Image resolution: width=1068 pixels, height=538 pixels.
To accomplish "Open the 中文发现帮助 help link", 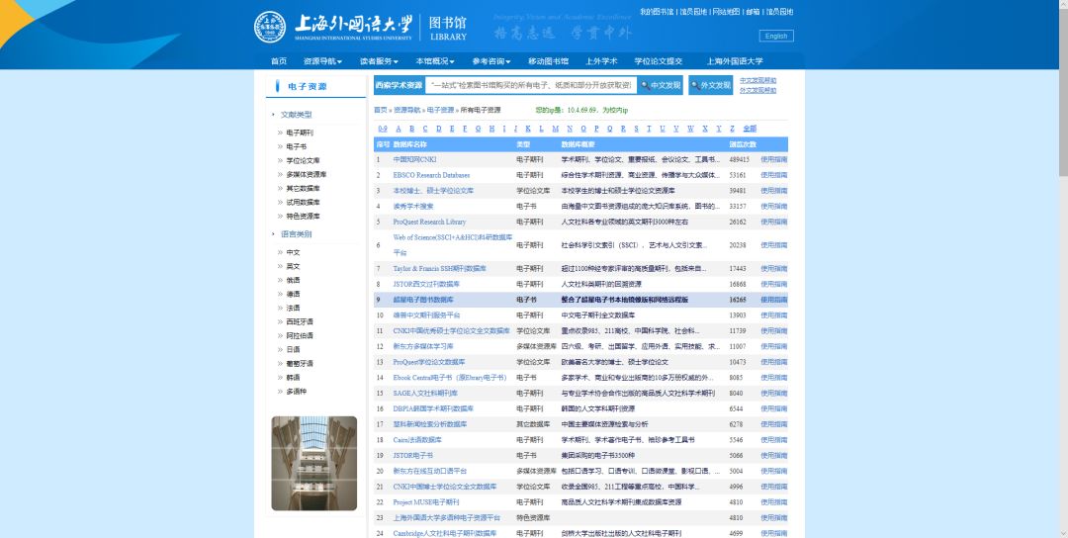I will tap(758, 80).
